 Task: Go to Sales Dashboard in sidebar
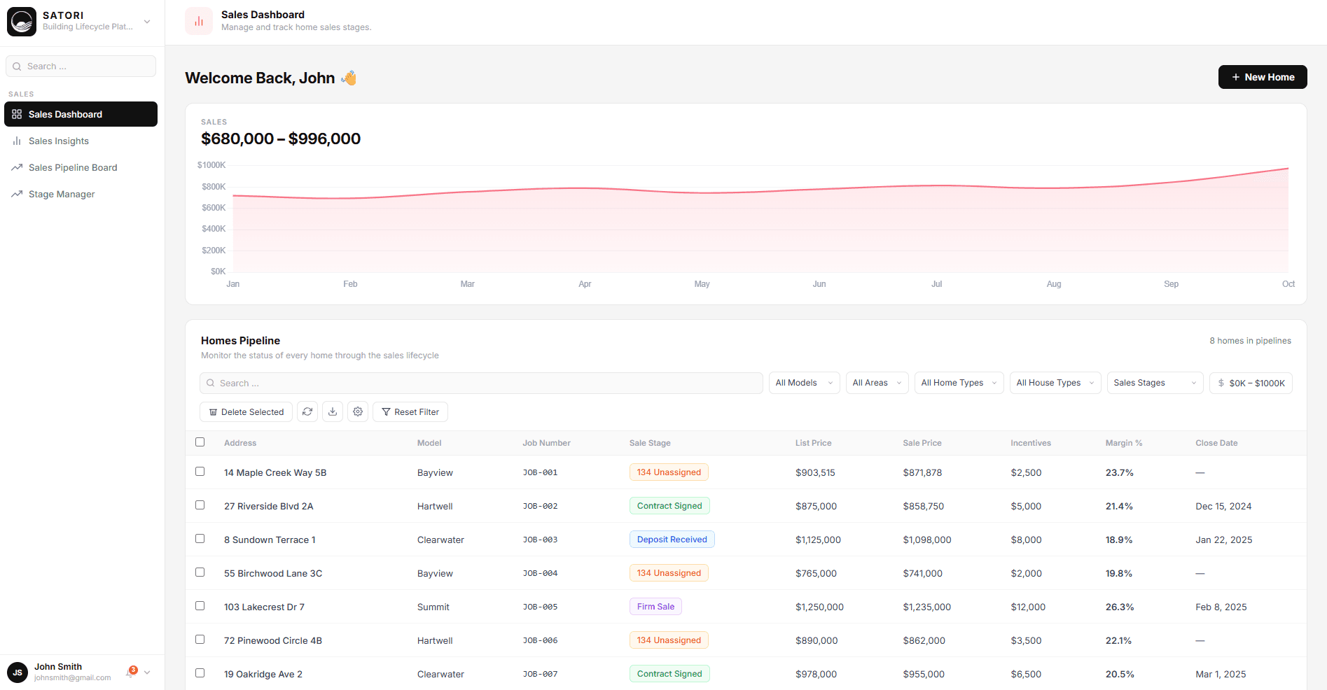(x=81, y=114)
